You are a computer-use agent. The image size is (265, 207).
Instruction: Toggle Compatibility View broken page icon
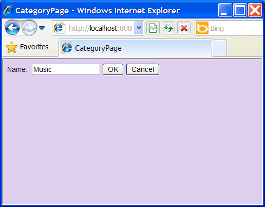click(153, 28)
